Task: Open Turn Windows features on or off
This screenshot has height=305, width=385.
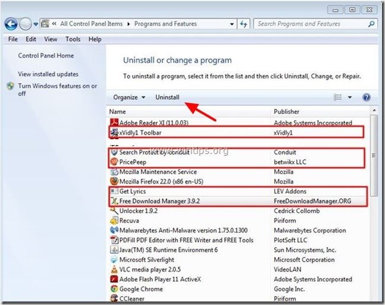Action: 58,90
